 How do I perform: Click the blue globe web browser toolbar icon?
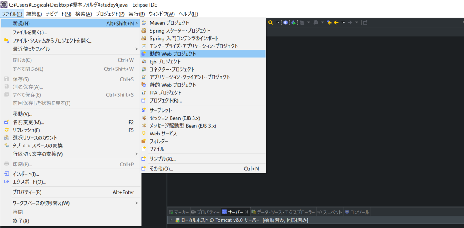[x=286, y=22]
